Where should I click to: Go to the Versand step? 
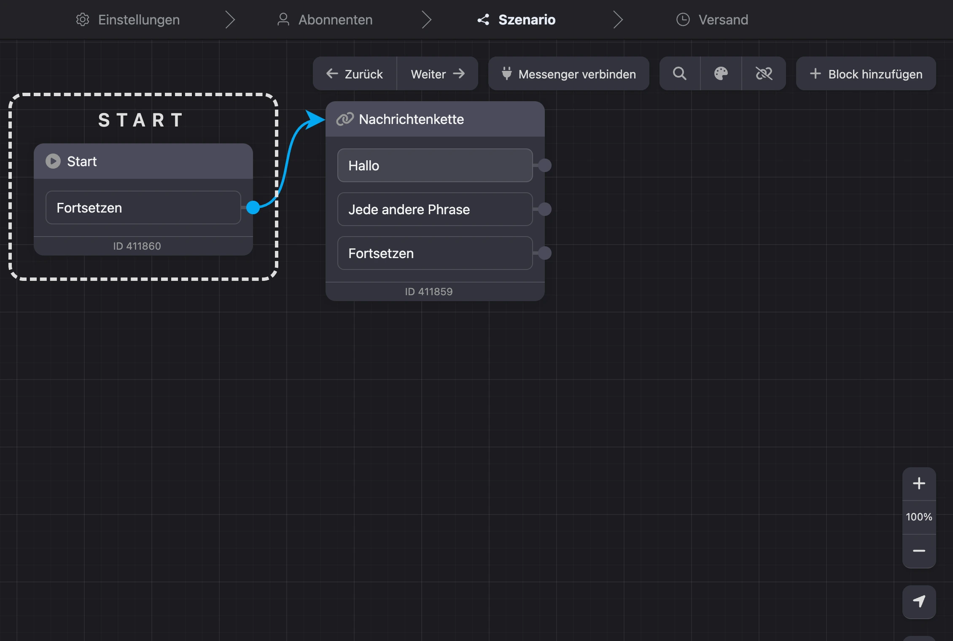(712, 20)
